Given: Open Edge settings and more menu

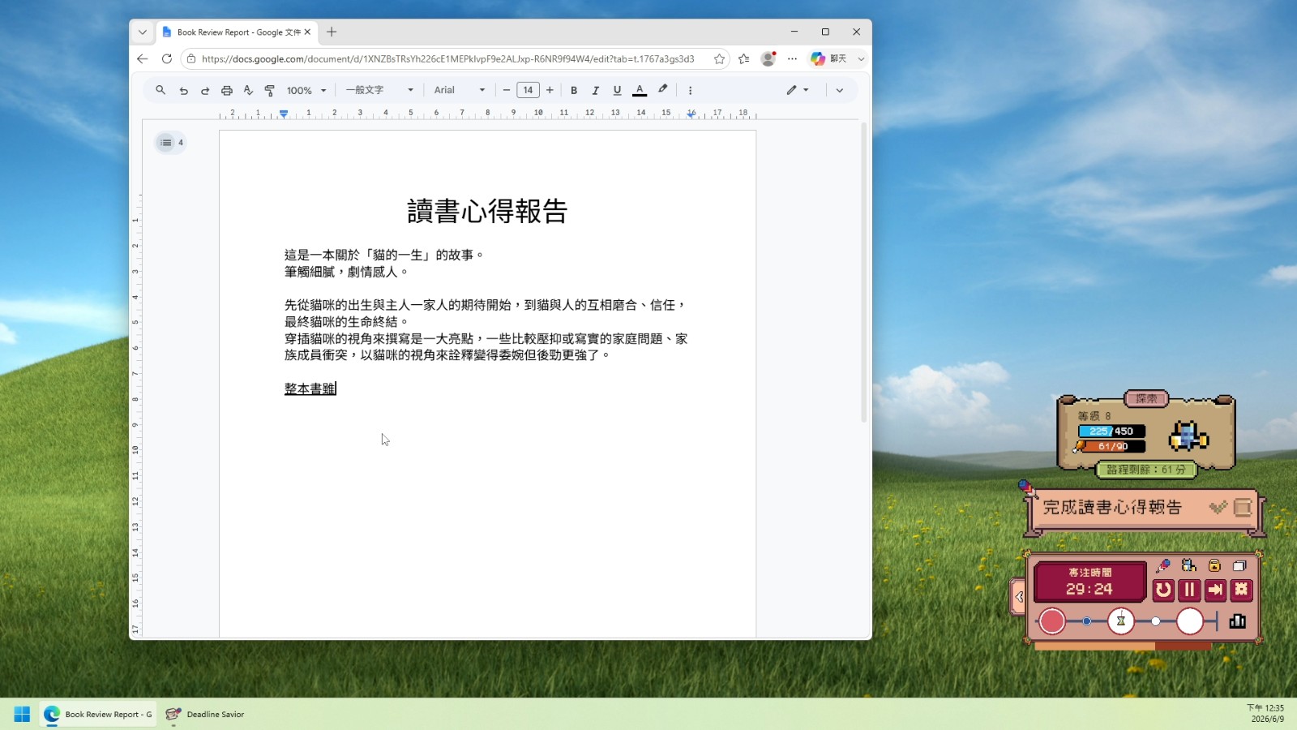Looking at the screenshot, I should pyautogui.click(x=792, y=58).
